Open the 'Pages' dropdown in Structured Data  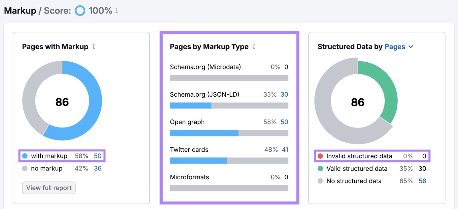395,47
